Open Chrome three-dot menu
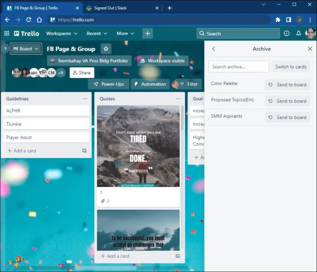The height and width of the screenshot is (272, 317). [310, 20]
